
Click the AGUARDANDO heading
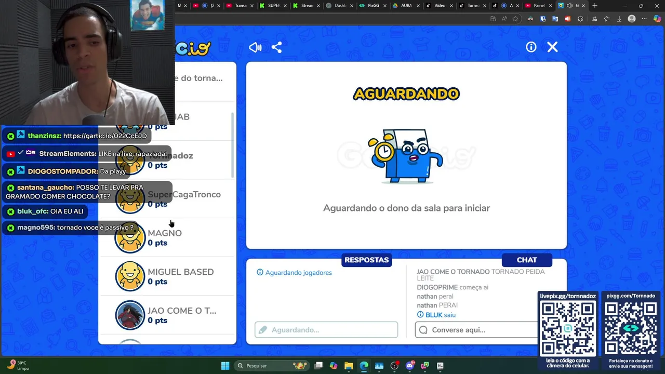pyautogui.click(x=406, y=94)
